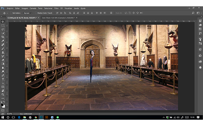Toggle Quick Mask mode
Image resolution: width=203 pixels, height=126 pixels.
point(3,110)
